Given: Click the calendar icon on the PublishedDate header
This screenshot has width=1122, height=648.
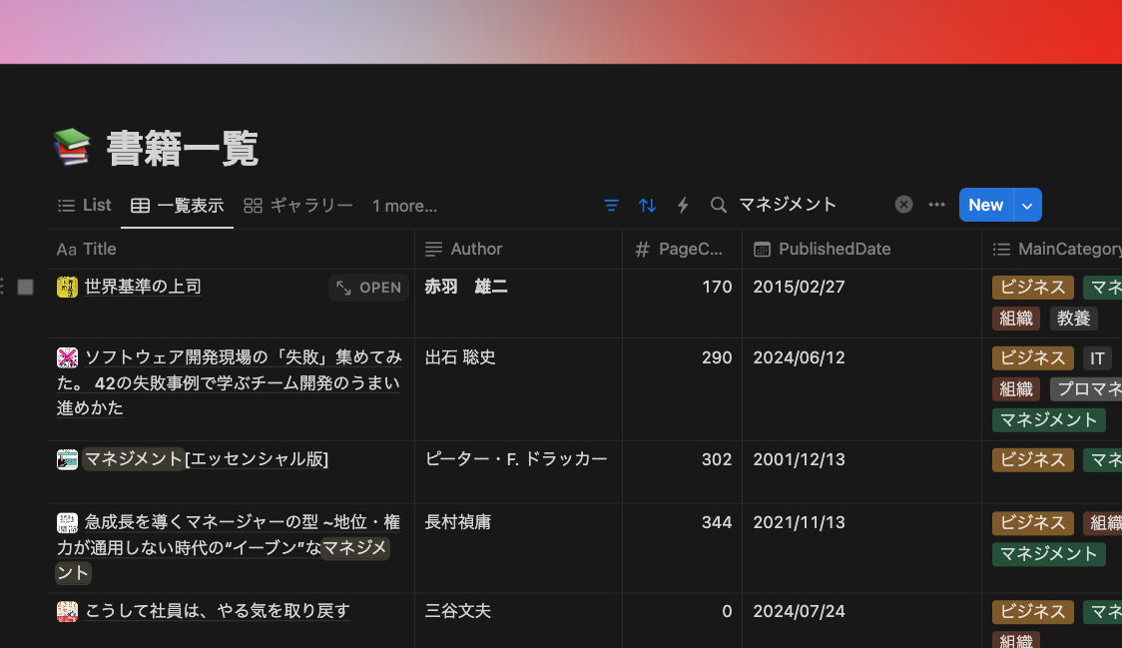Looking at the screenshot, I should [x=762, y=249].
